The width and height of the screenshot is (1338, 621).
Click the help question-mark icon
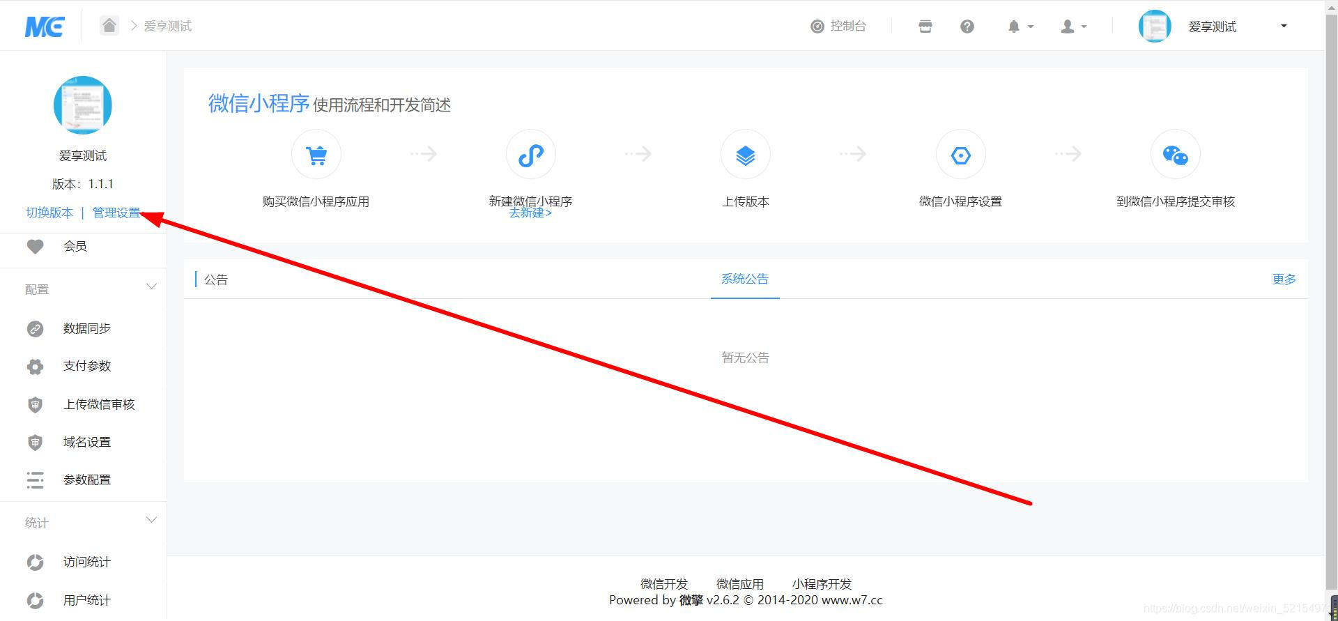coord(967,26)
